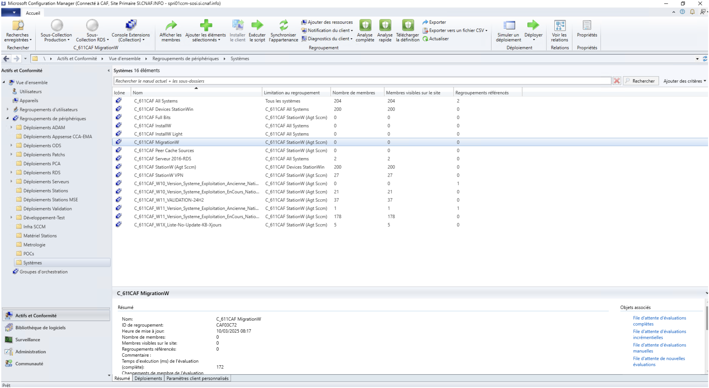Click the navigation Back arrow

point(6,58)
